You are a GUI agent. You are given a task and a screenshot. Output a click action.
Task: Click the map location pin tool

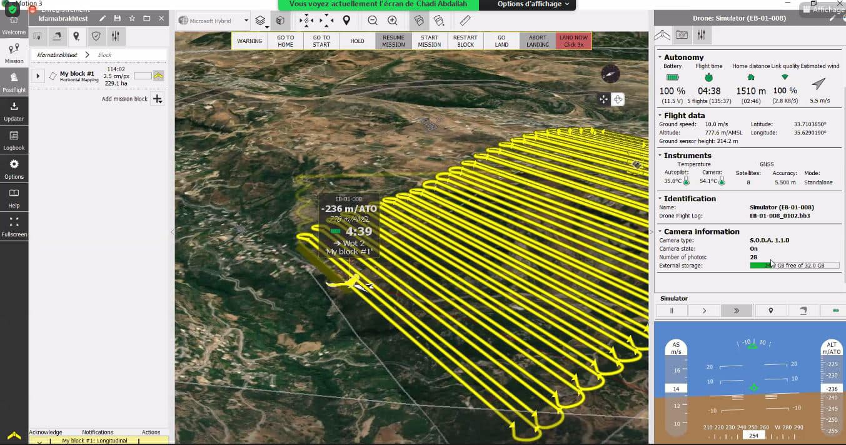tap(346, 21)
